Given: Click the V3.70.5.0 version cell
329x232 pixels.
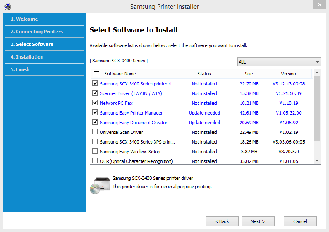Looking at the screenshot, I should (289, 152).
